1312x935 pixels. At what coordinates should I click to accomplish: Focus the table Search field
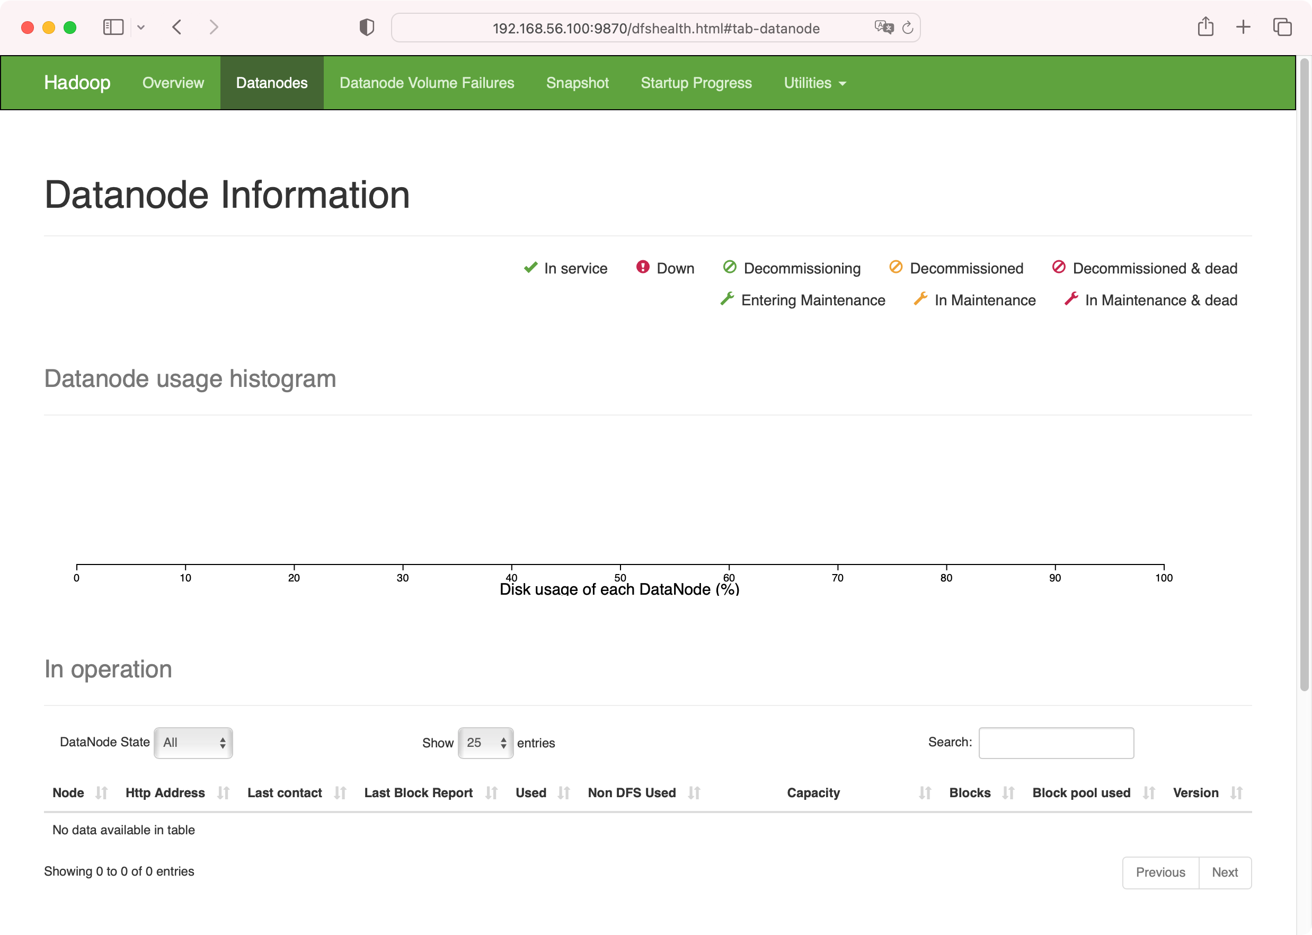click(x=1056, y=743)
